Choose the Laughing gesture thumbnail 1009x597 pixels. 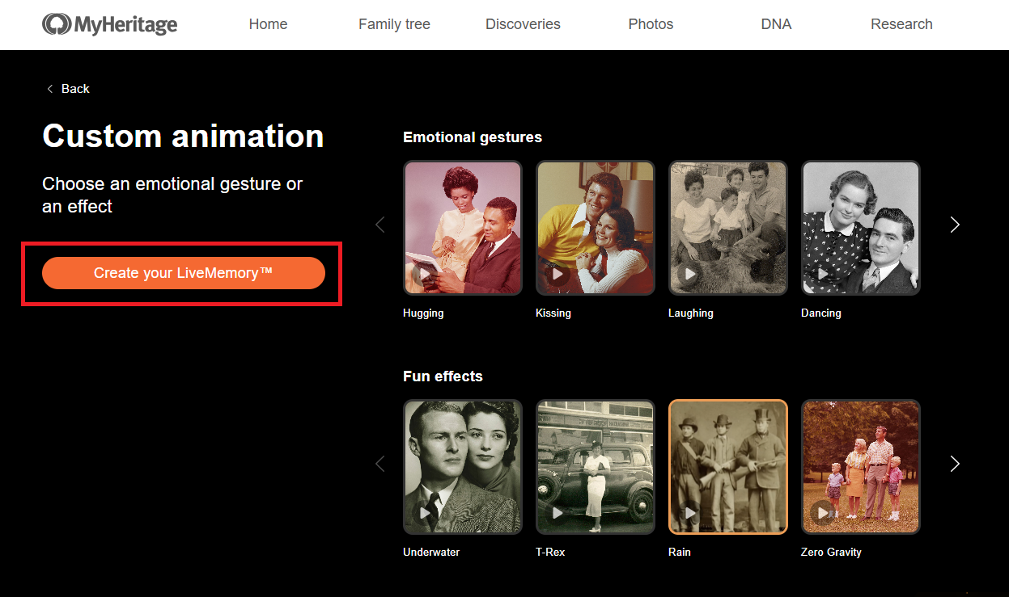pos(728,228)
